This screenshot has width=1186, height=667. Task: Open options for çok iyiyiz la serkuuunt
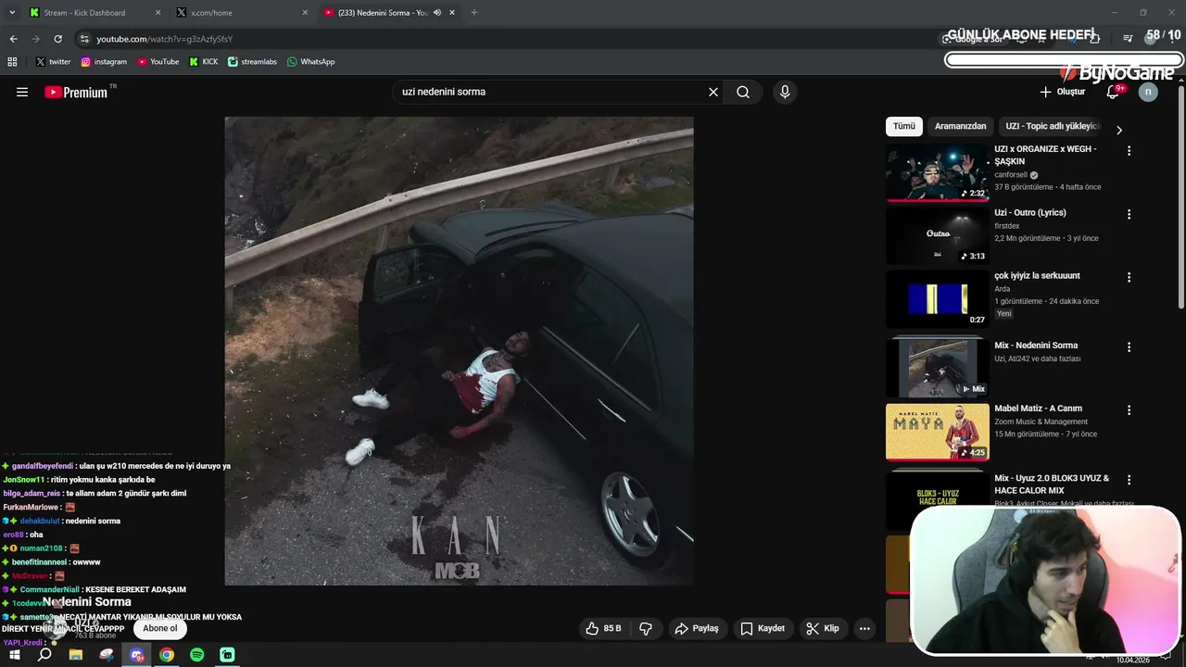(1129, 277)
